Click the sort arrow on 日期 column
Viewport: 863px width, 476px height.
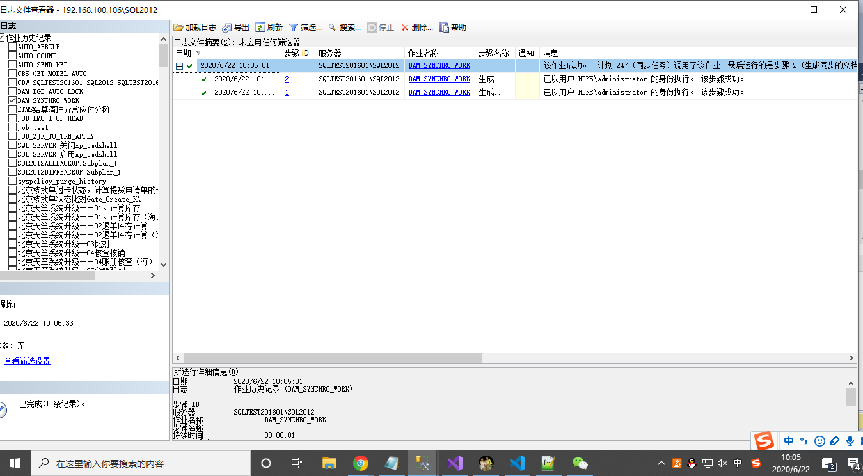[x=198, y=53]
